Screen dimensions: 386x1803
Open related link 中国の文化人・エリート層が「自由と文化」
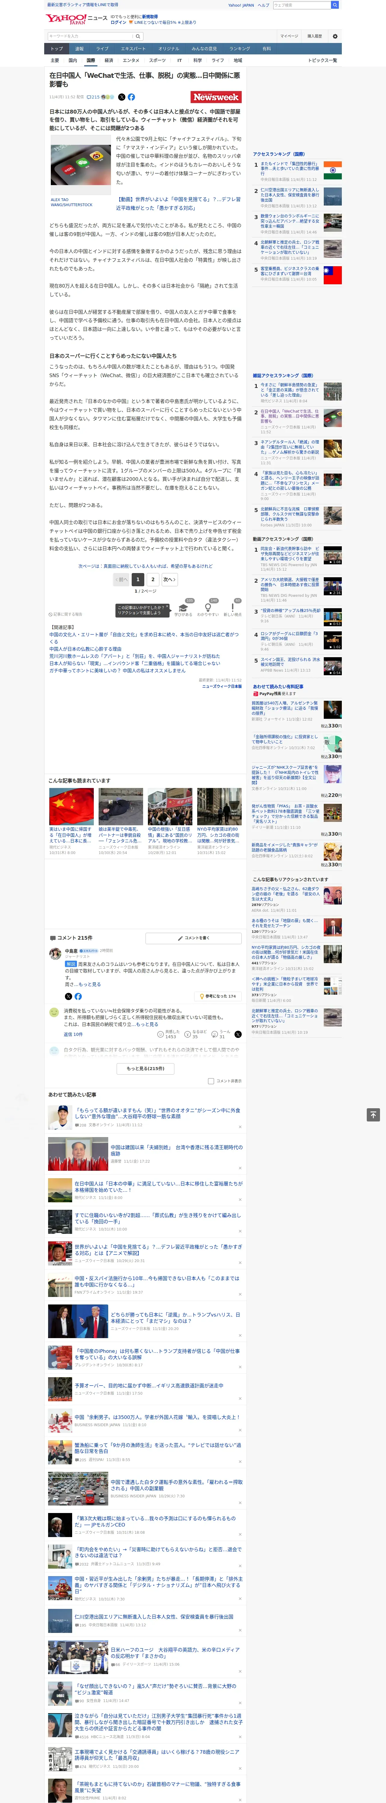tap(144, 638)
